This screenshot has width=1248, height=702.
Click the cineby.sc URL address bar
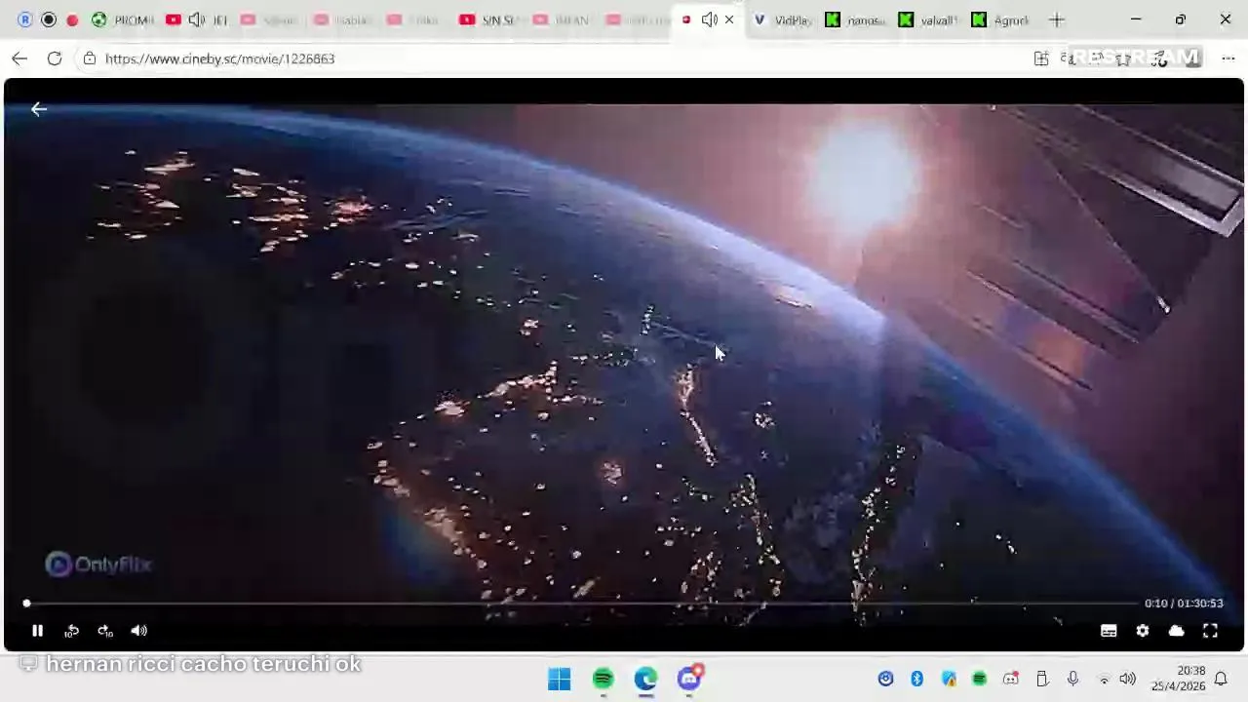220,58
